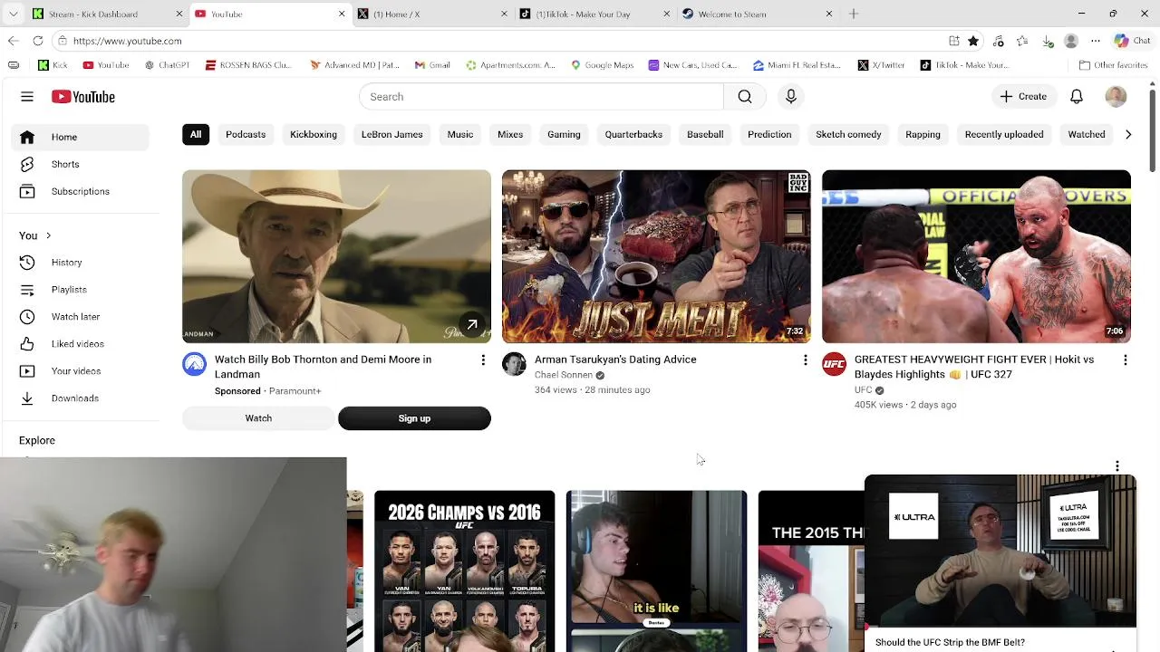Reload the page with refresh icon

[x=38, y=41]
